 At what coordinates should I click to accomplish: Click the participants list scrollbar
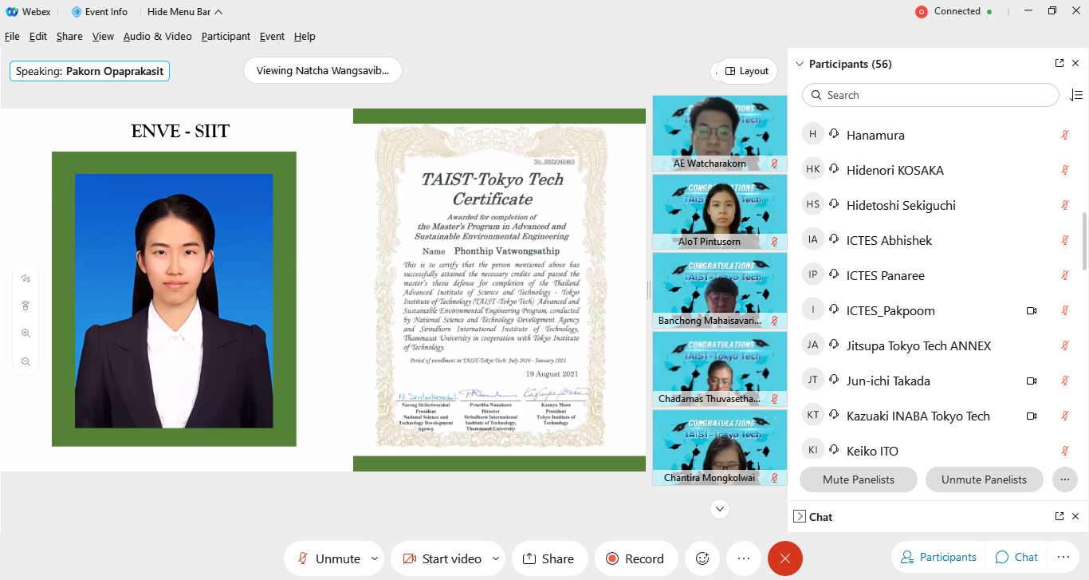1084,239
